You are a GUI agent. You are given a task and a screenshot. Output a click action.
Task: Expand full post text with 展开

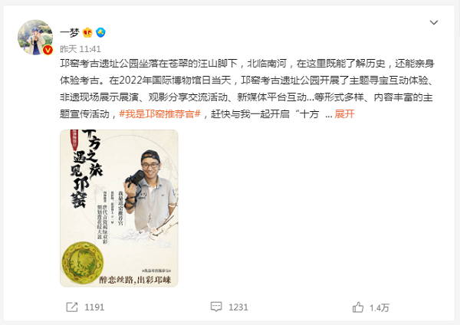point(344,113)
